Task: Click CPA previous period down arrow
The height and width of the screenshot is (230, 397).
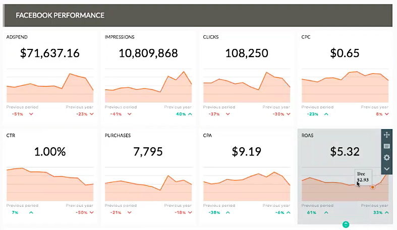Action: [x=228, y=213]
